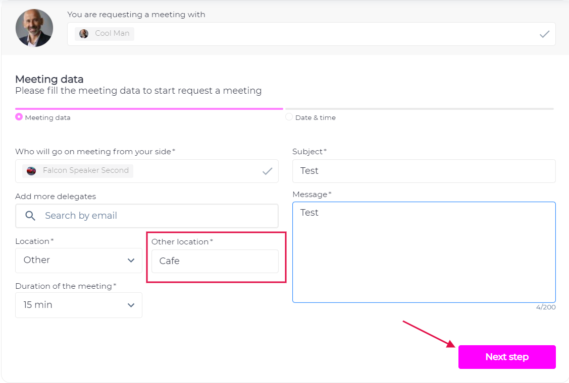Viewport: 569px width, 383px height.
Task: Click the 4/200 character counter
Action: tap(546, 307)
